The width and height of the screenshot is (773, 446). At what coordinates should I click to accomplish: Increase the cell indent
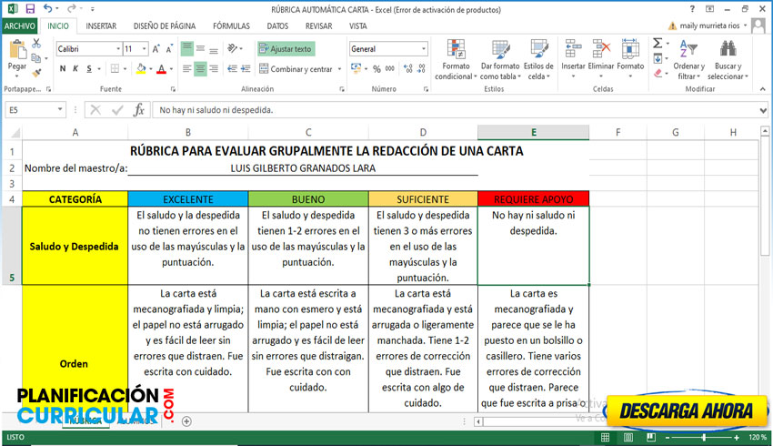pos(246,69)
